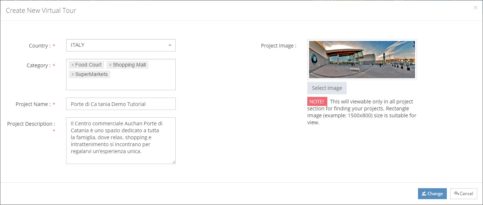Click the red NOTE! badge
The width and height of the screenshot is (483, 205).
[317, 102]
